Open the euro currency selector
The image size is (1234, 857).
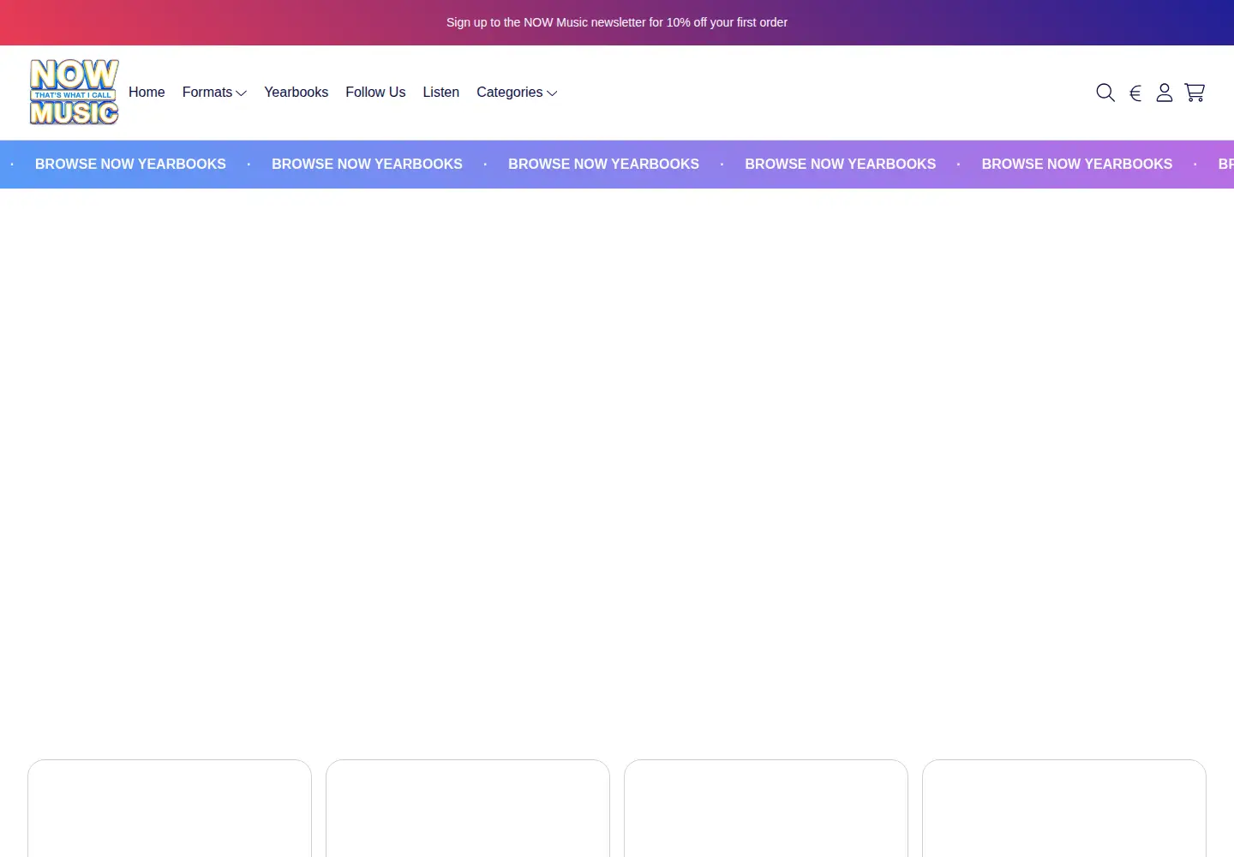pyautogui.click(x=1135, y=93)
